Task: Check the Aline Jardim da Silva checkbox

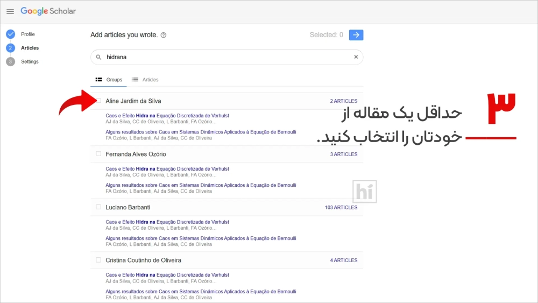Action: [98, 101]
